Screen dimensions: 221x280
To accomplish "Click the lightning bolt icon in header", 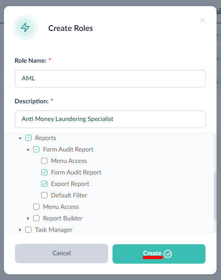I will coord(25,27).
